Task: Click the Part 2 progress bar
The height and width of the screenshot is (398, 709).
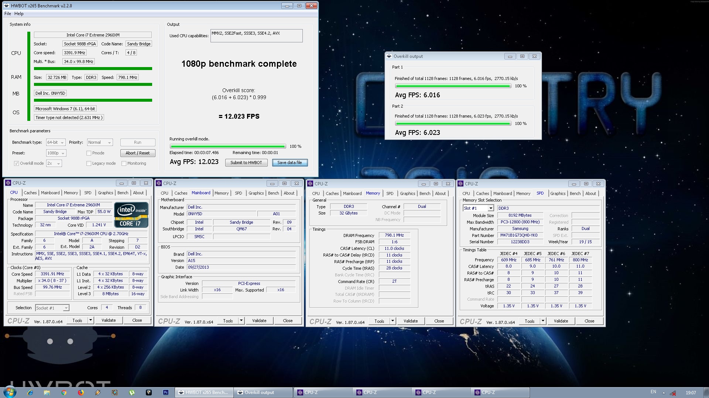Action: click(453, 123)
